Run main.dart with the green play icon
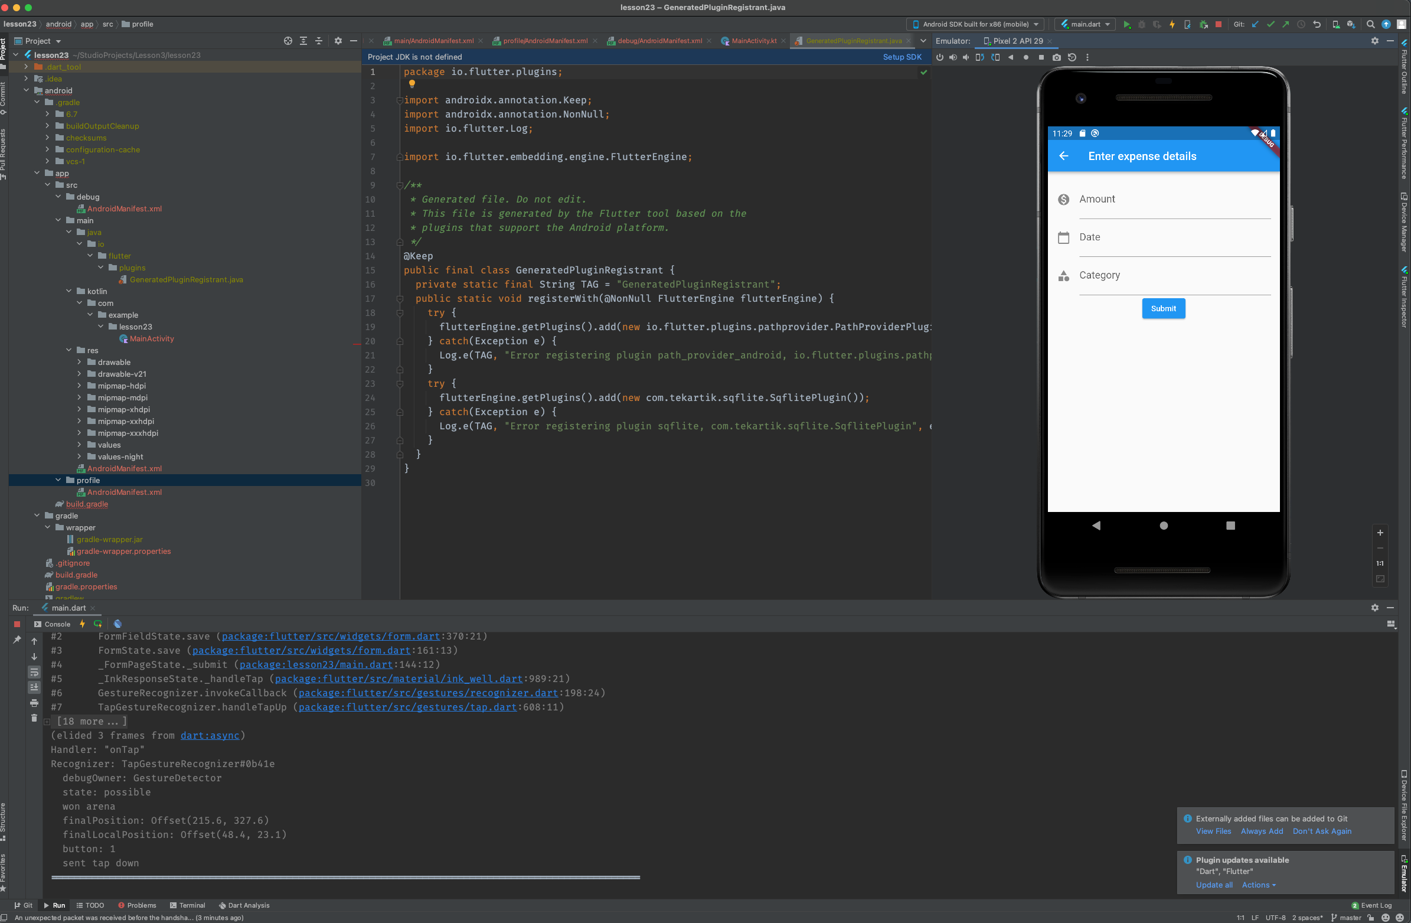1411x923 pixels. click(1126, 24)
